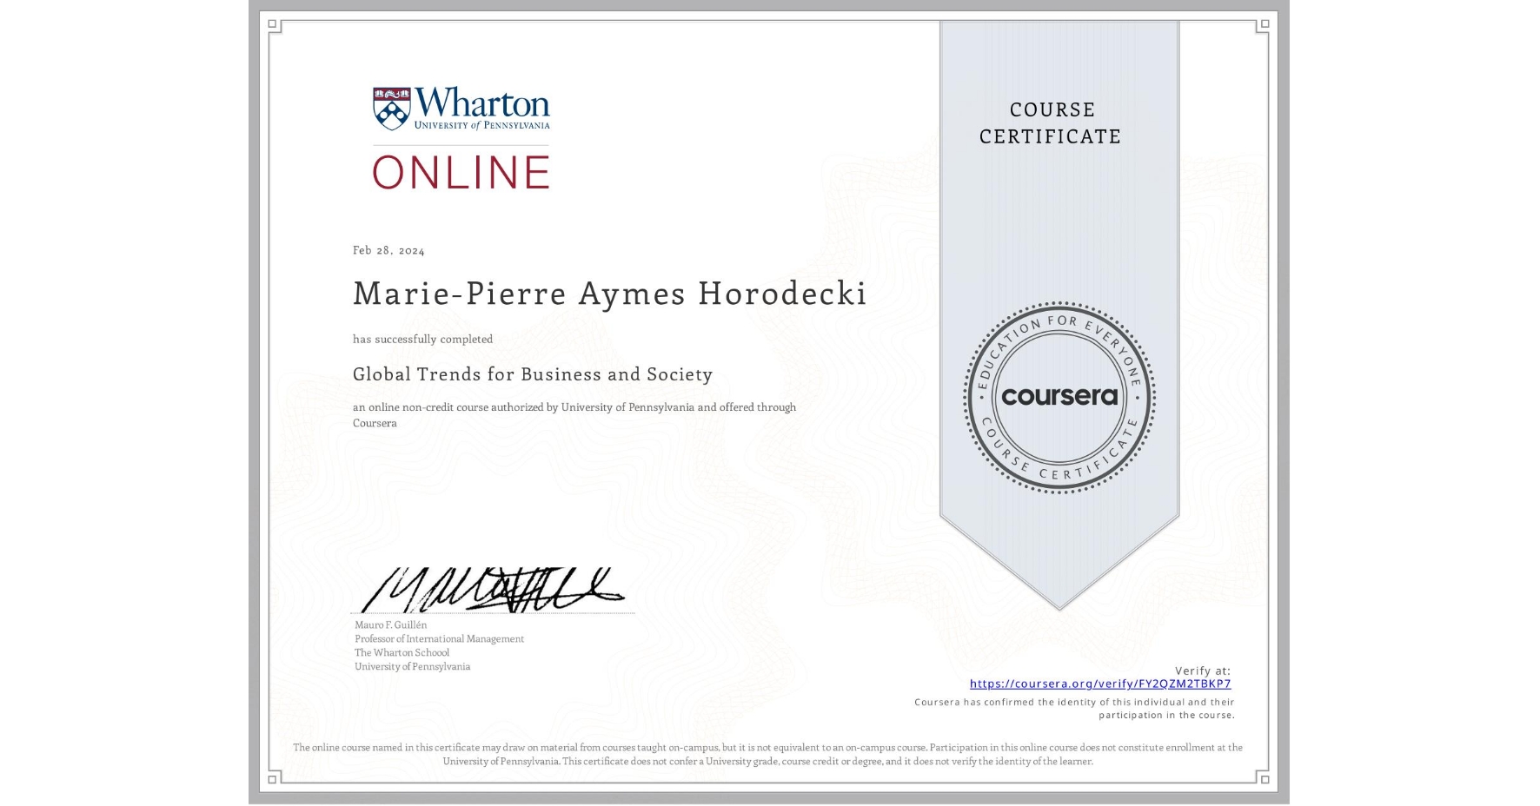Viewport: 1540px width, 806px height.
Task: Click the recipient name Marie-Pierre Aymes Horodecki
Action: [x=609, y=294]
